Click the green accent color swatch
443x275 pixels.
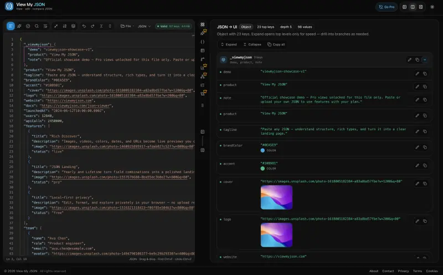coord(262,169)
